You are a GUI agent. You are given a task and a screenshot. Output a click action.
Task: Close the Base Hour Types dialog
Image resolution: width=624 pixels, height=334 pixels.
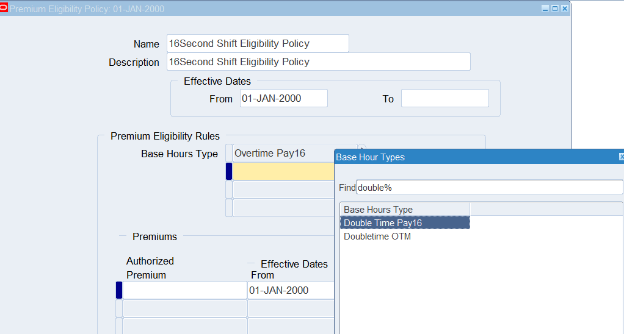tap(621, 157)
